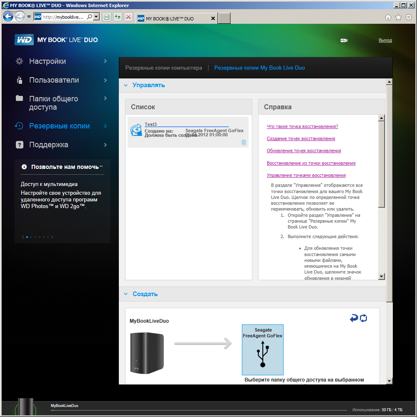Expand Пользователи chevron arrow
The image size is (417, 417).
[106, 80]
